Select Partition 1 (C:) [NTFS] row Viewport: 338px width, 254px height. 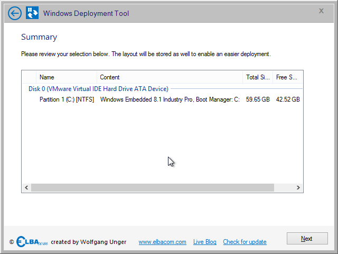67,99
